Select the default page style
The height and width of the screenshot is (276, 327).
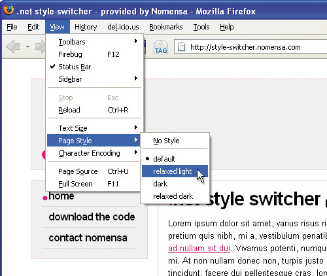pyautogui.click(x=175, y=159)
